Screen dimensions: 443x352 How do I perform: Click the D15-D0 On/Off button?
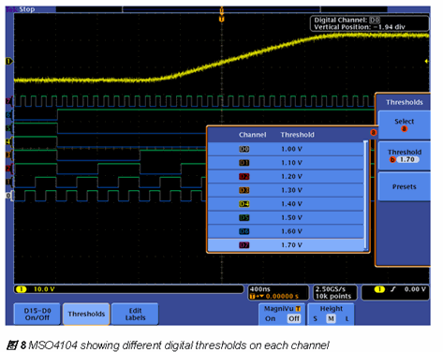point(37,314)
